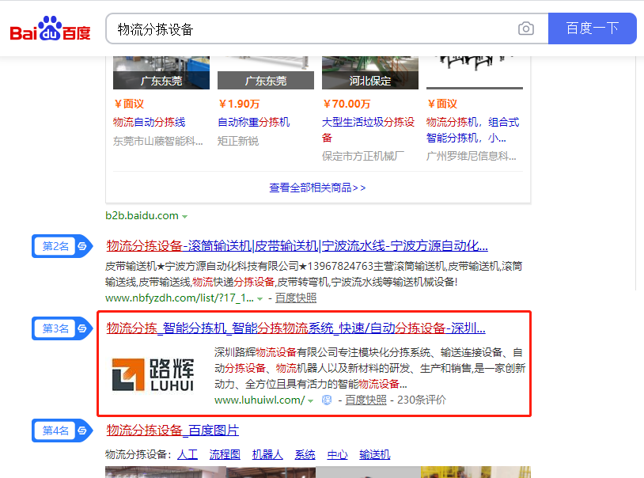Click the 第2名 rank badge icon

pos(63,246)
